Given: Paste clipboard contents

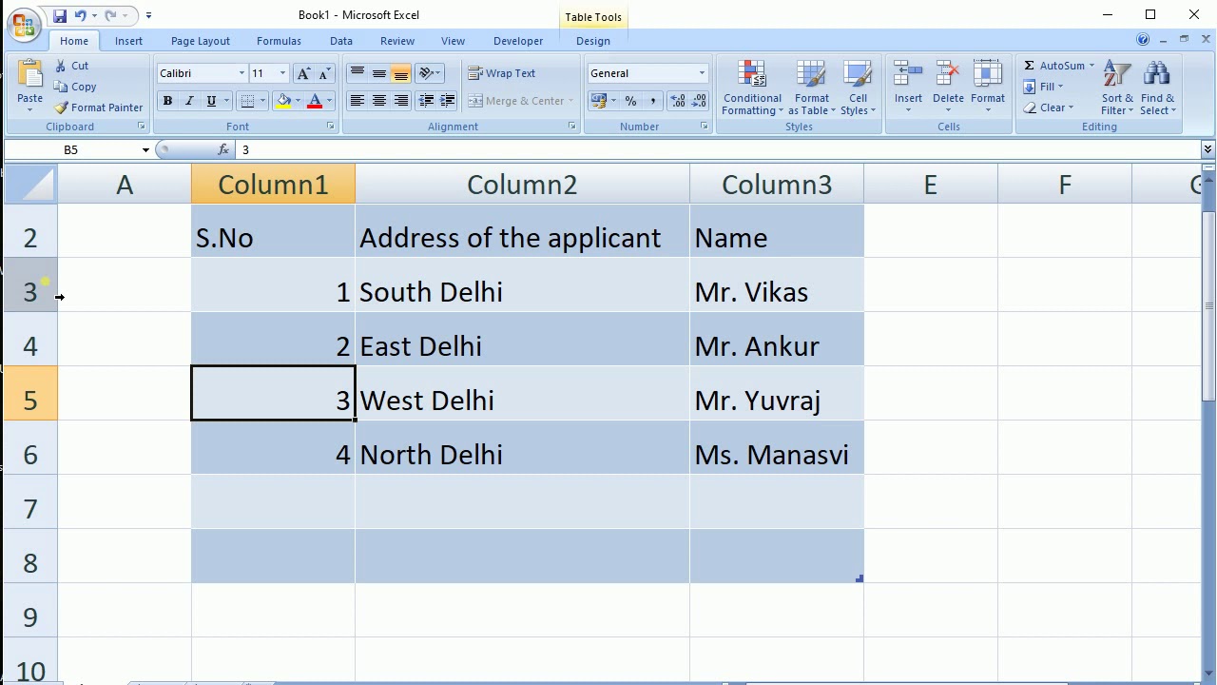Looking at the screenshot, I should click(29, 84).
